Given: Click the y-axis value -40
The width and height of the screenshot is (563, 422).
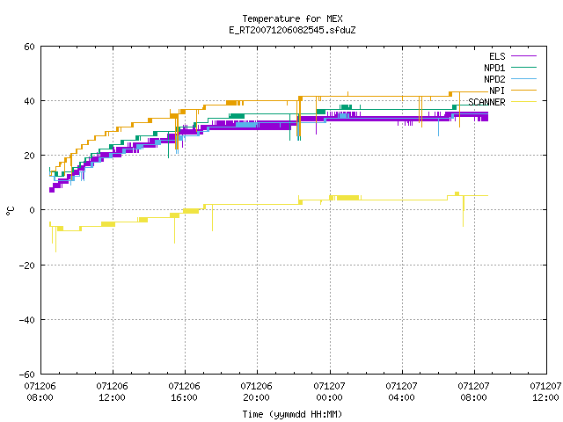Looking at the screenshot, I should pyautogui.click(x=27, y=320).
